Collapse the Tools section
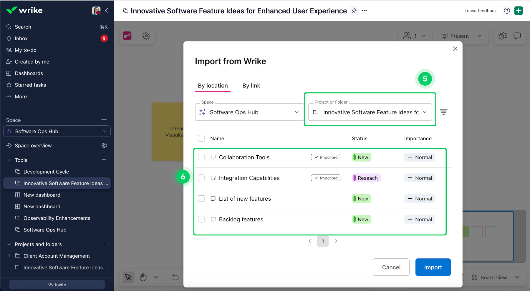 [x=9, y=160]
